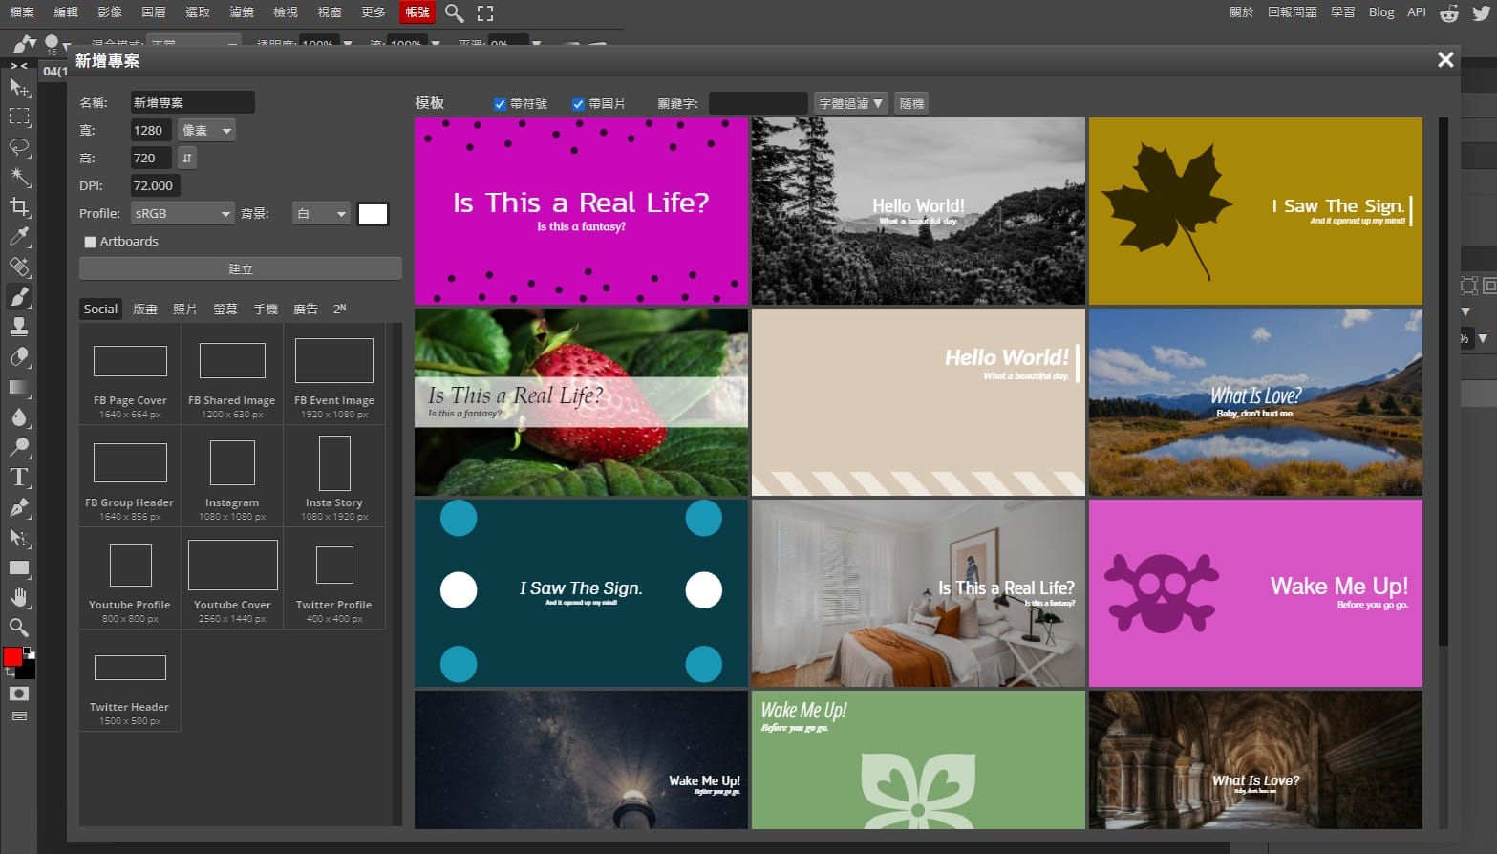
Task: Switch to the 照片 presets tab
Action: pyautogui.click(x=185, y=309)
